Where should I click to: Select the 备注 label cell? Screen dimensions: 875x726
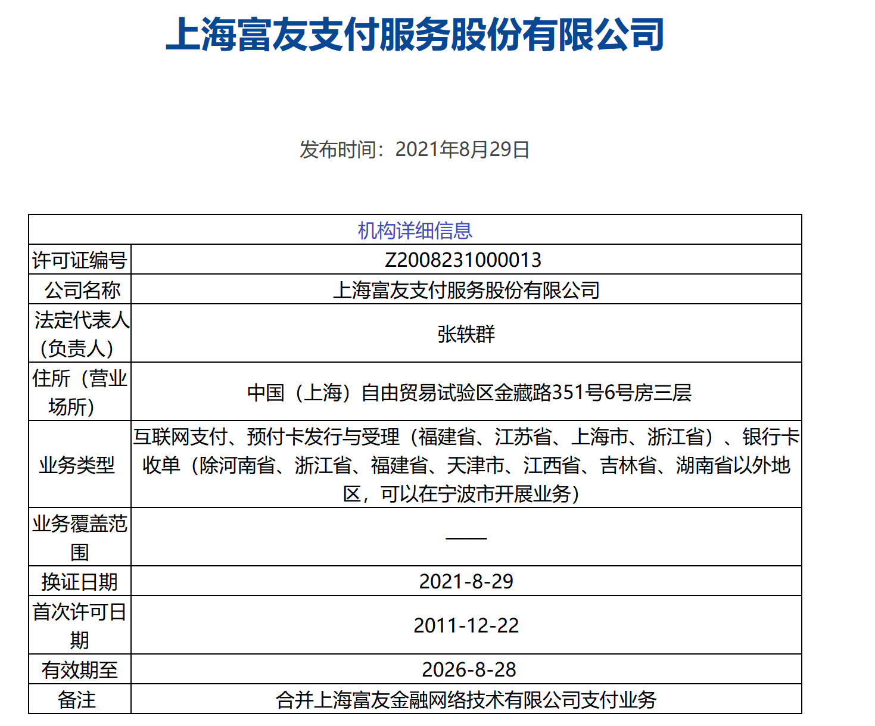(x=80, y=699)
